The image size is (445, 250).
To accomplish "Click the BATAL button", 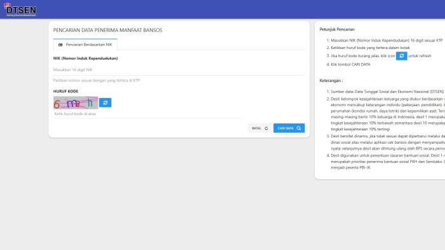I will [260, 128].
